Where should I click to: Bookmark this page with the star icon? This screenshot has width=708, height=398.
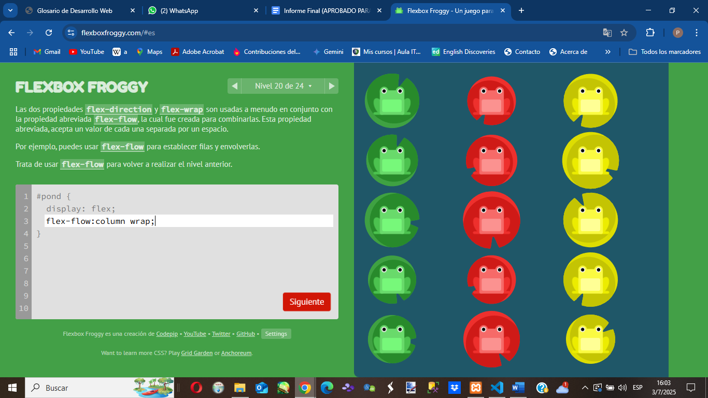[624, 33]
